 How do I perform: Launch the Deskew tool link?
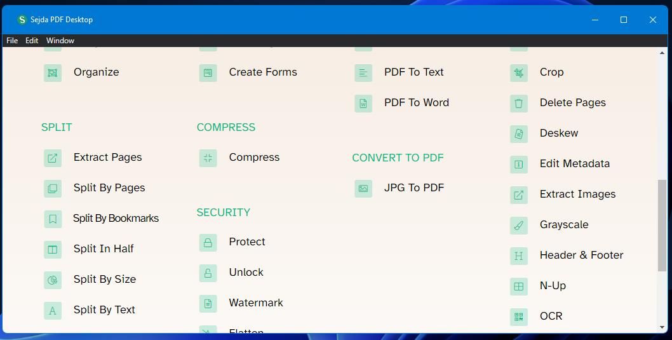tap(559, 133)
